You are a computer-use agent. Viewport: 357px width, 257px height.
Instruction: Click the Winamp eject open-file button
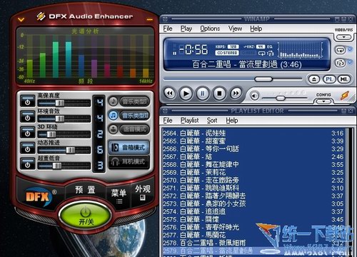[x=314, y=79]
